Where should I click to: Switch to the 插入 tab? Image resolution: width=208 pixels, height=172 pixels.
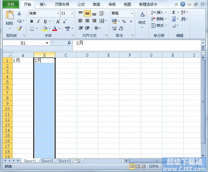(x=43, y=4)
